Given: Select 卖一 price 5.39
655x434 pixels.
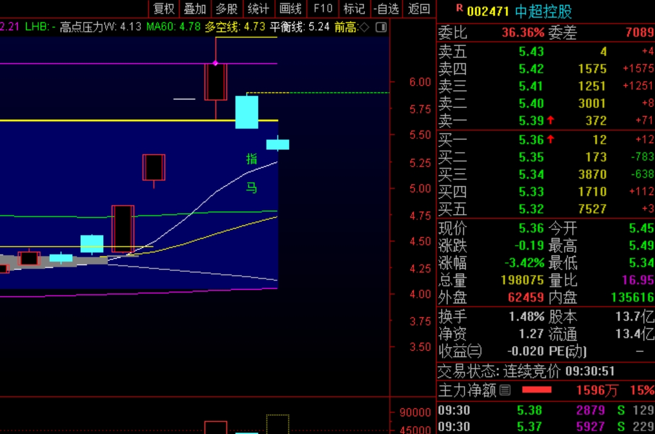Looking at the screenshot, I should [531, 121].
